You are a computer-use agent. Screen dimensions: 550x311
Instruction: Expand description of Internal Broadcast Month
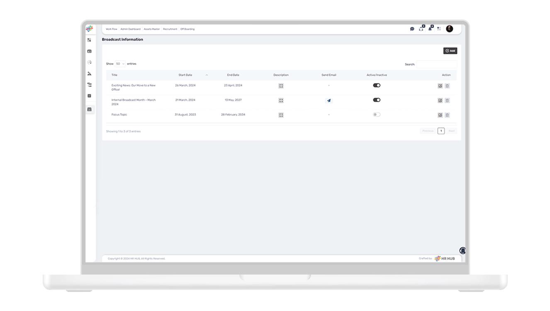coord(281,100)
